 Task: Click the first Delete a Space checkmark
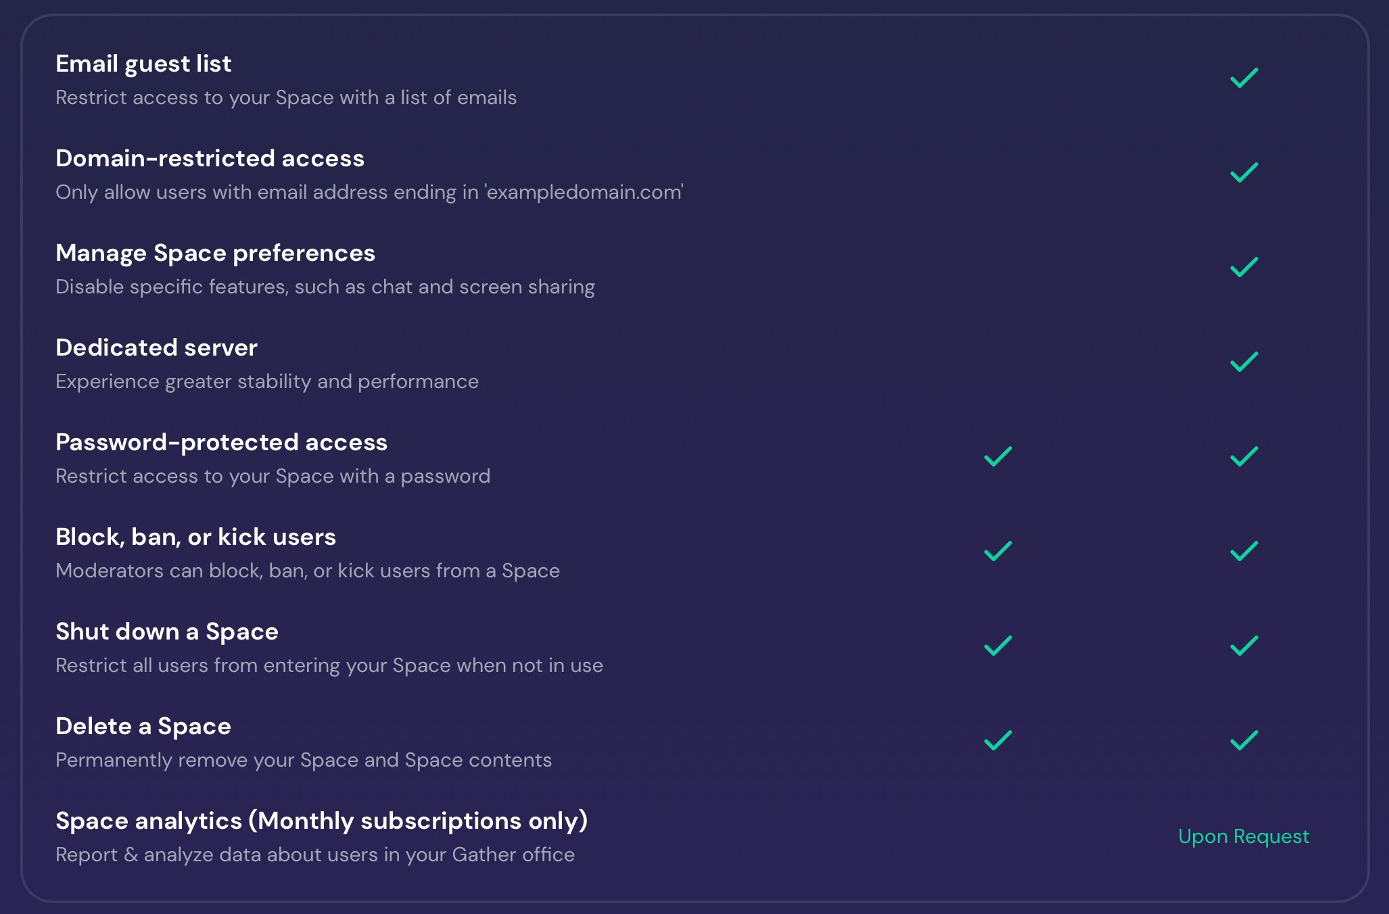pyautogui.click(x=997, y=741)
